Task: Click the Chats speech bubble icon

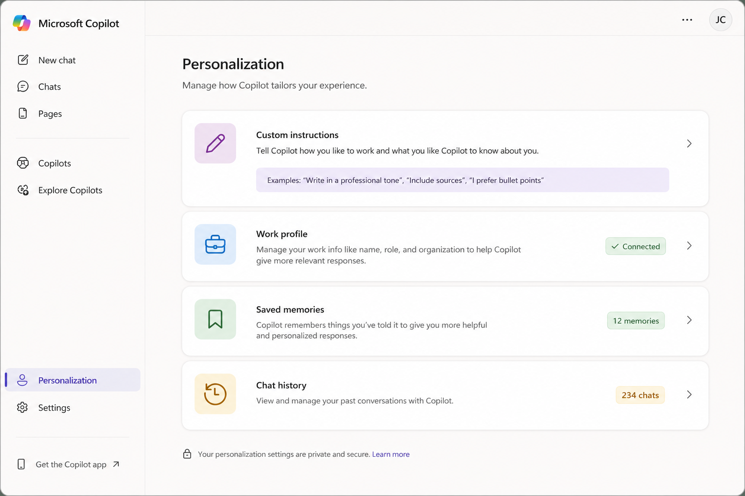Action: click(23, 86)
